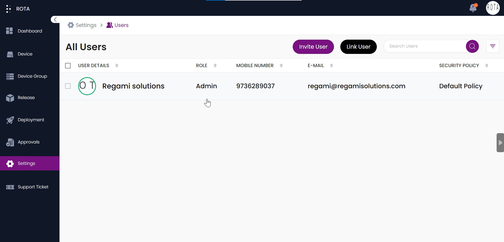Sort by Role column arrows
The width and height of the screenshot is (504, 242).
215,66
